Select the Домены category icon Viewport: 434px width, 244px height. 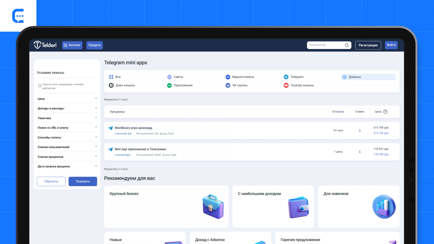(x=344, y=77)
